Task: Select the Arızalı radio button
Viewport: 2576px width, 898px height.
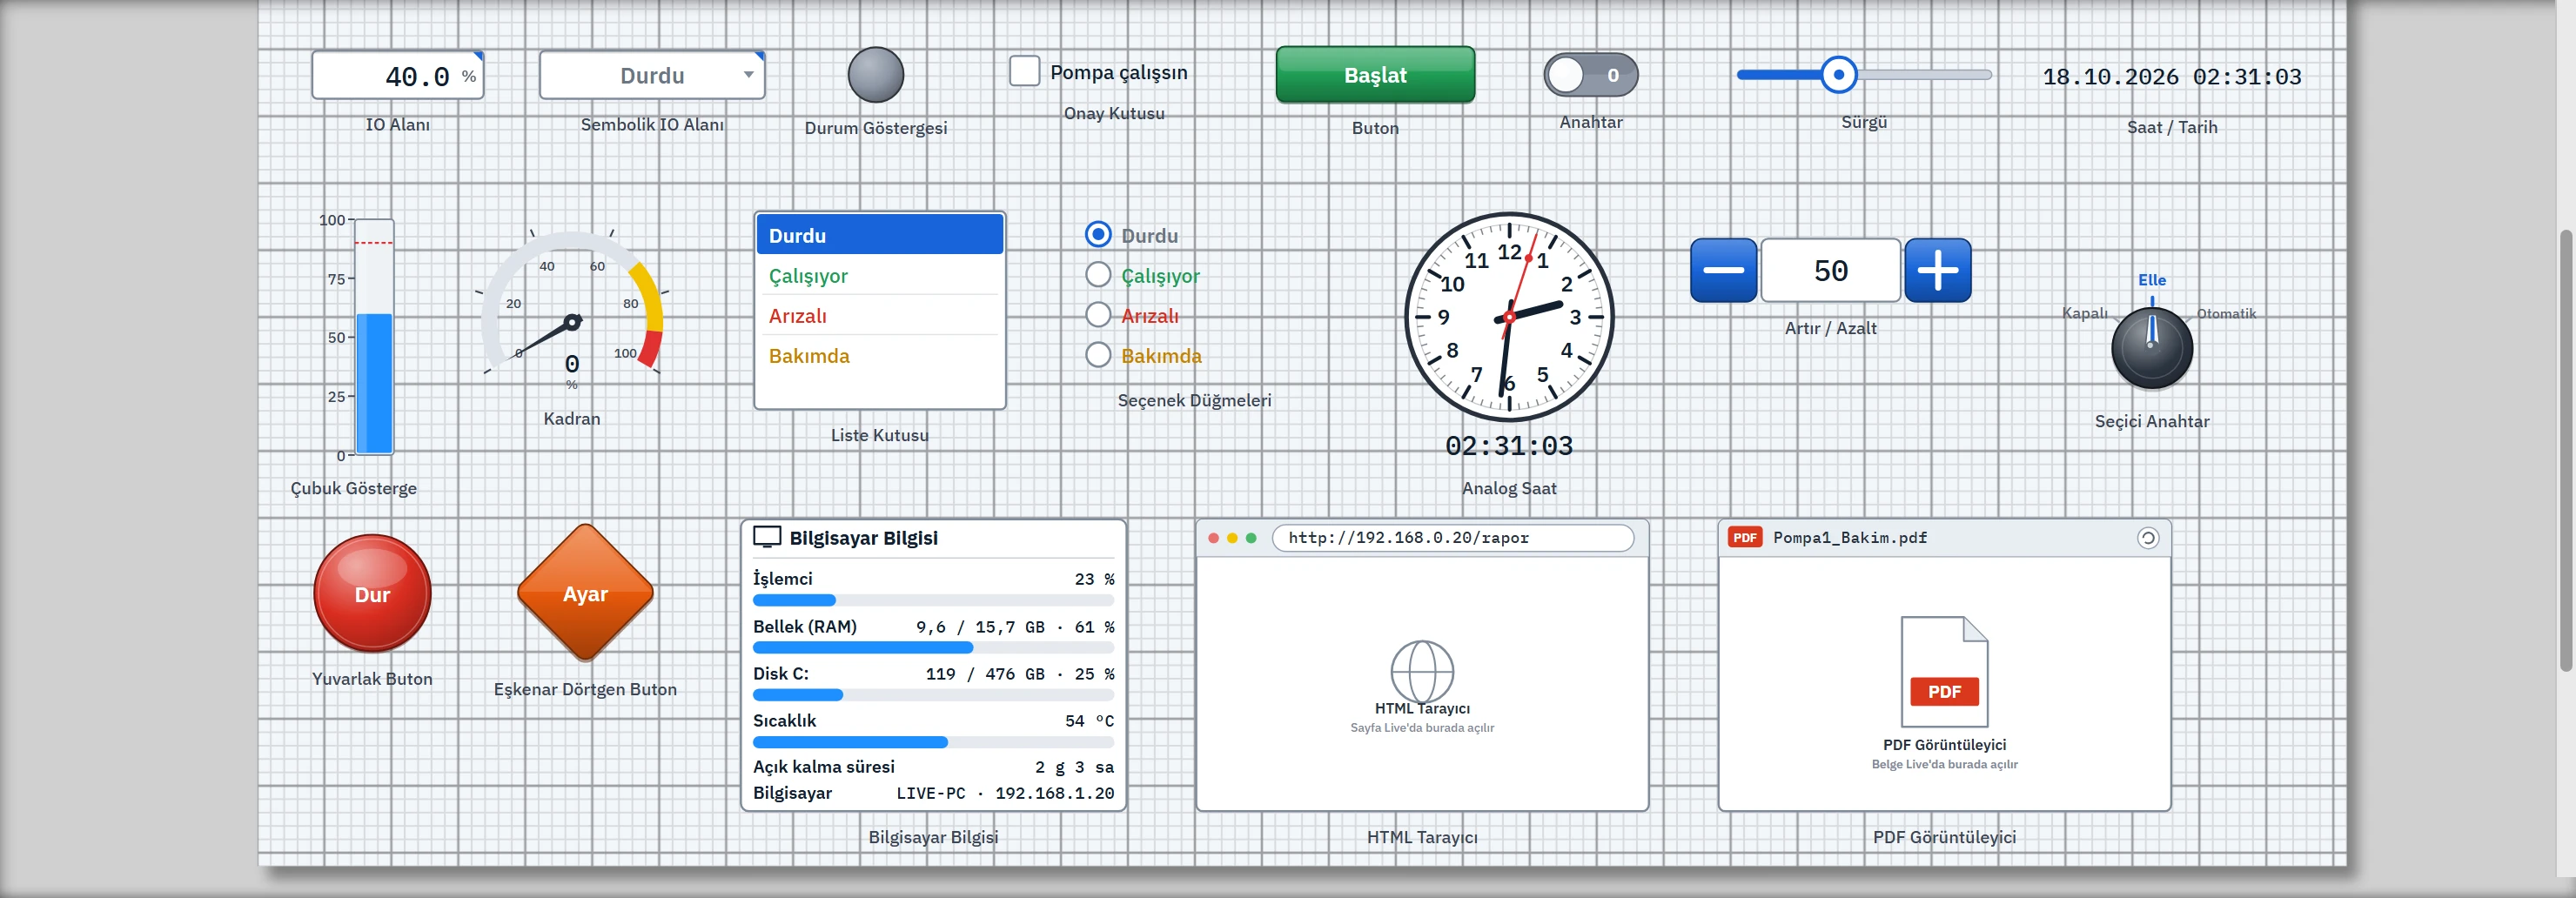Action: tap(1098, 315)
